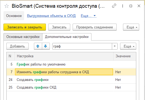
Task: Click the Записать button
Action: point(59,27)
